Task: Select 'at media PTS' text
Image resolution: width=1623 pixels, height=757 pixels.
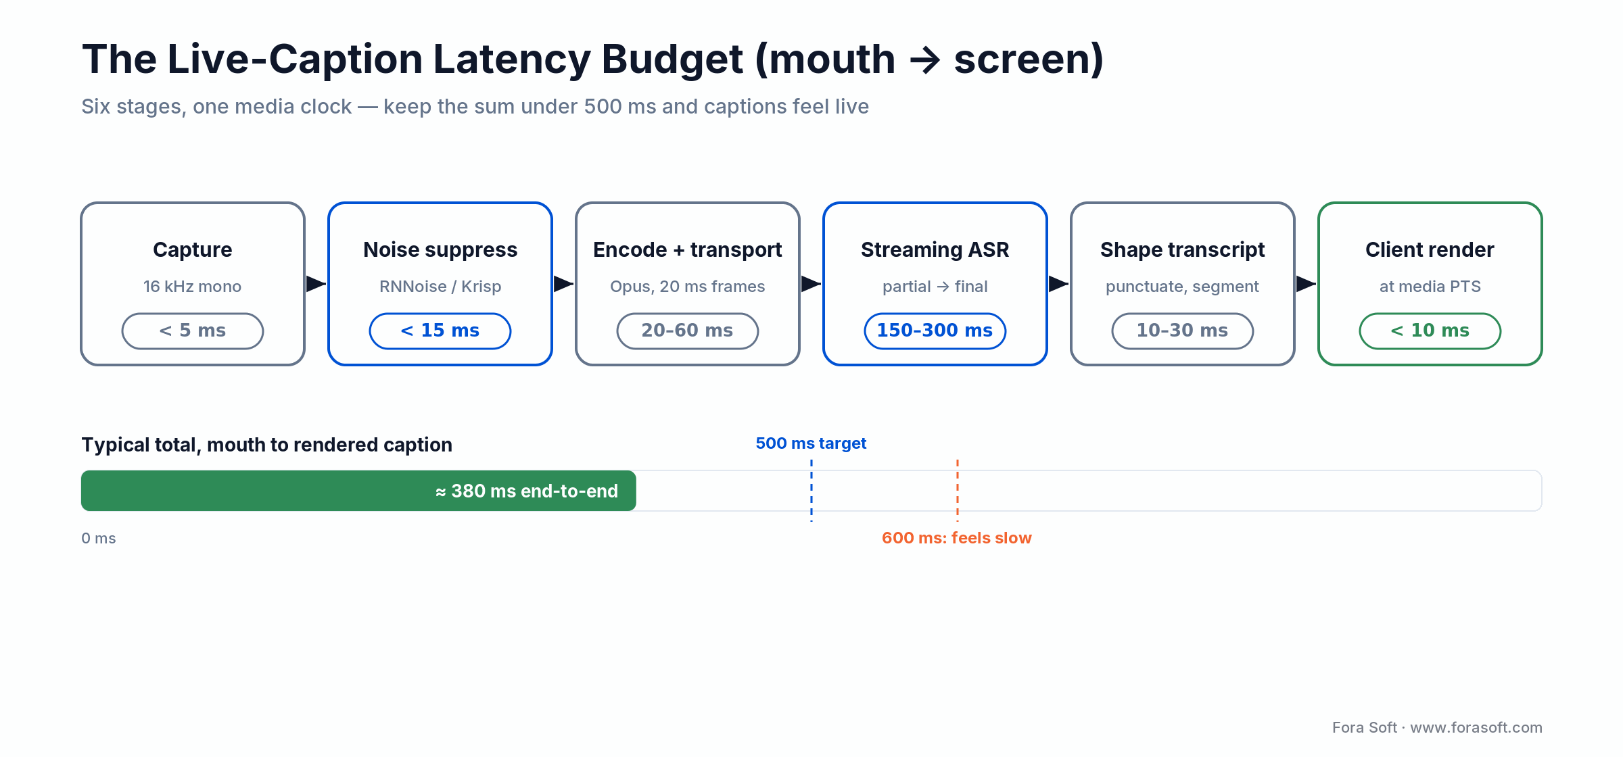Action: point(1430,287)
